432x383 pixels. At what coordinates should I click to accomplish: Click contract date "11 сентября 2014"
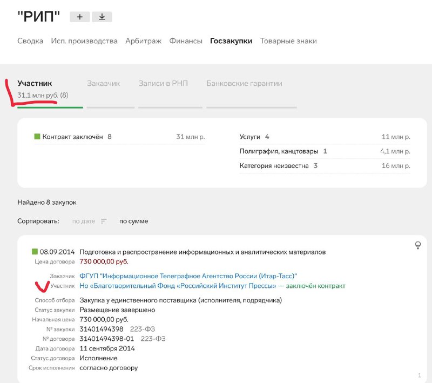[x=107, y=348]
